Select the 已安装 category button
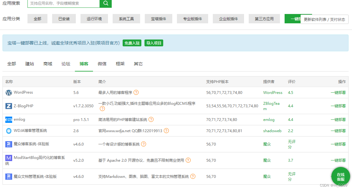The height and width of the screenshot is (190, 352). tap(64, 19)
